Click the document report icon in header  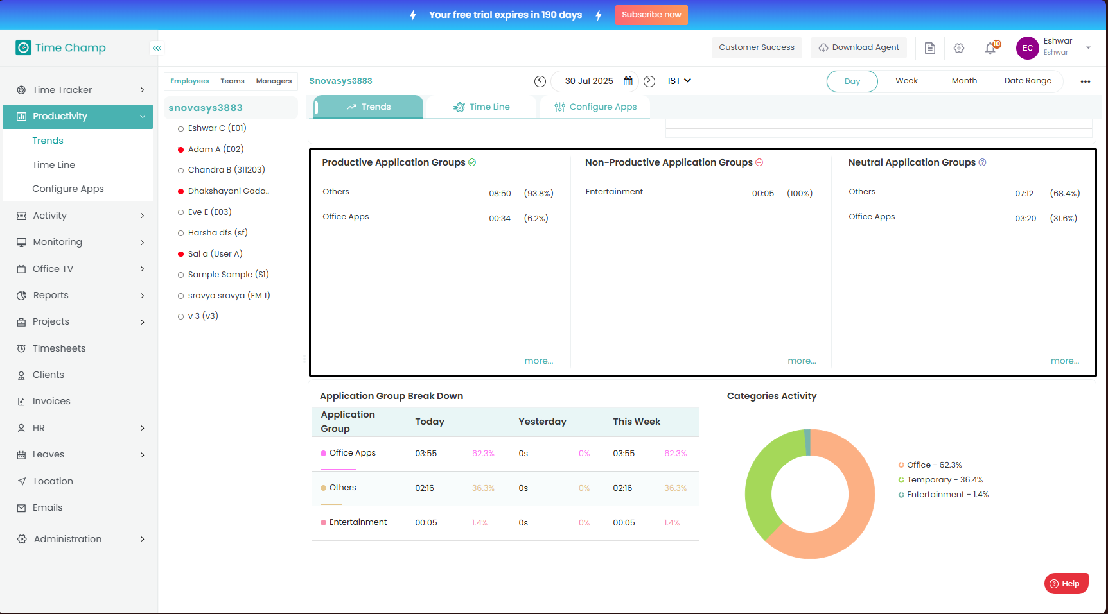(929, 48)
